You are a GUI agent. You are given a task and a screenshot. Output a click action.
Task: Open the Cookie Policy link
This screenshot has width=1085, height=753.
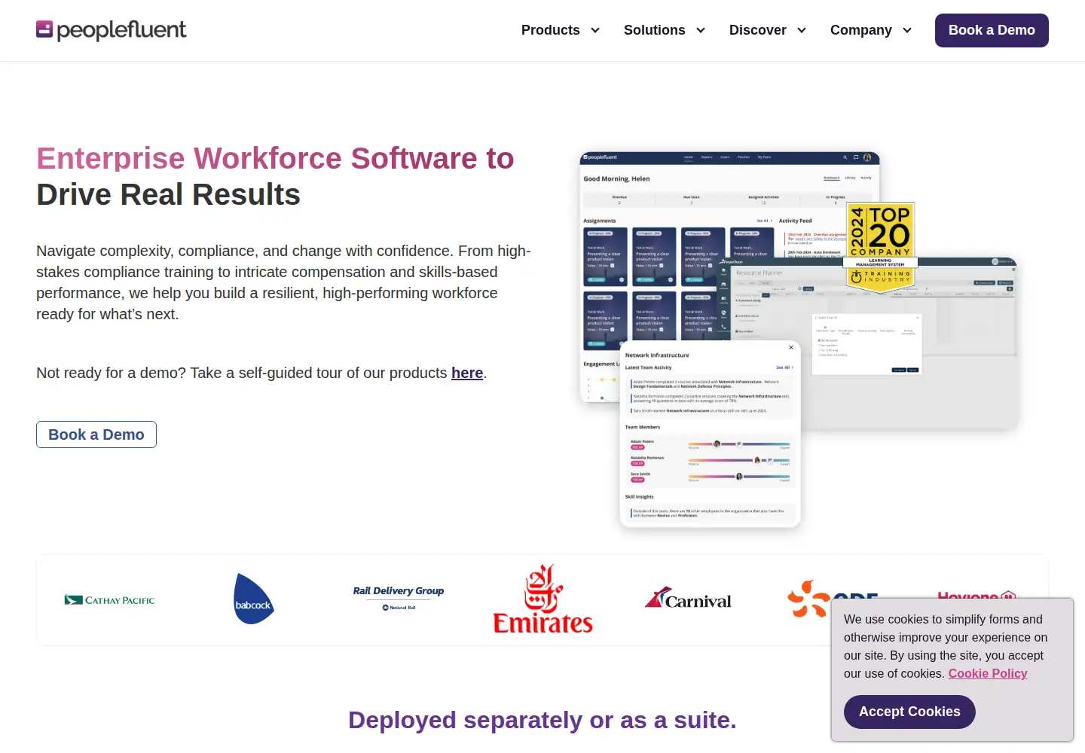[988, 673]
